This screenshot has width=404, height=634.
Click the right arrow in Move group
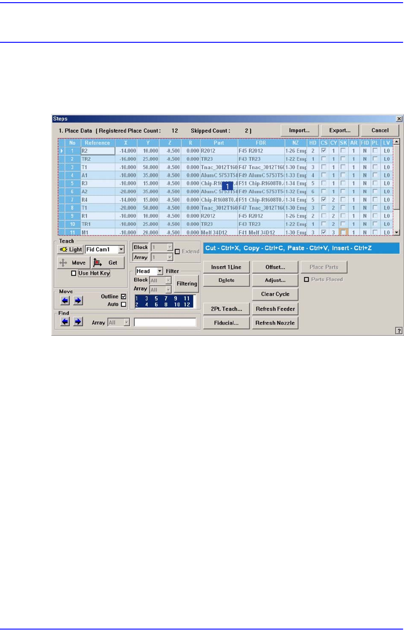(78, 301)
